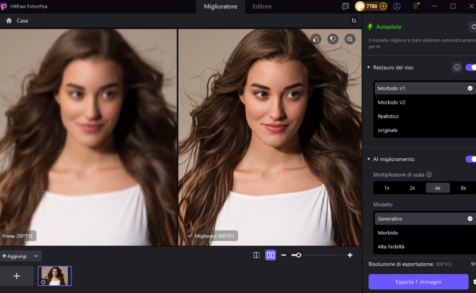Click the zoom slider handle

[299, 255]
